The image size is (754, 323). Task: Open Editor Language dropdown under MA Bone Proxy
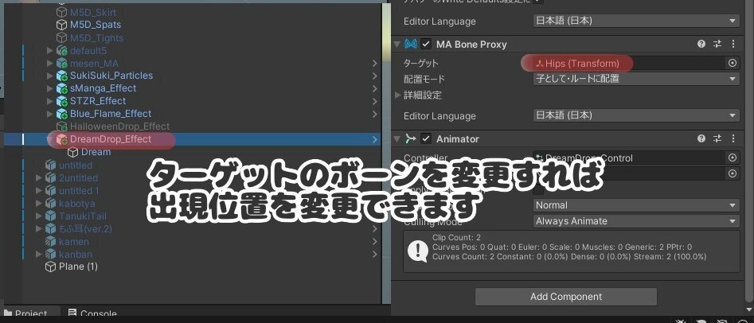click(635, 115)
